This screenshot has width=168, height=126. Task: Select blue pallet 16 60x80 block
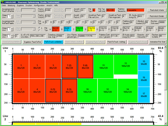[x=144, y=79]
